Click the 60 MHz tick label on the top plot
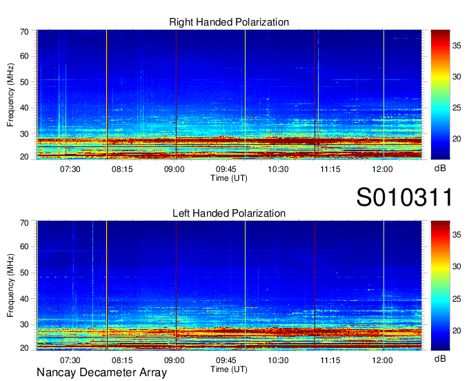 pos(24,57)
